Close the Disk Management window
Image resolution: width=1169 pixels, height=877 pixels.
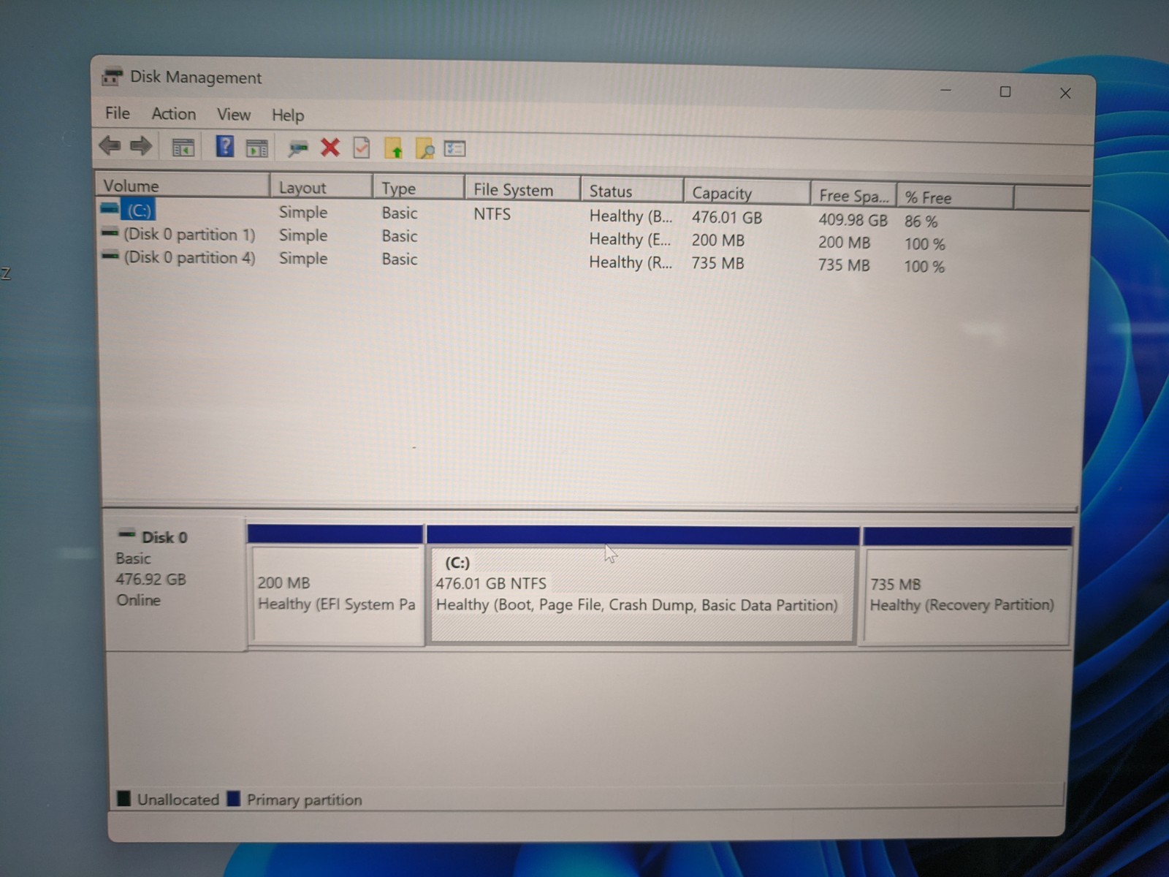(x=1065, y=93)
